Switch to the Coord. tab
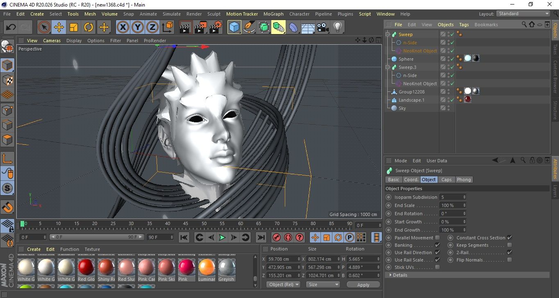559x298 pixels. (411, 180)
